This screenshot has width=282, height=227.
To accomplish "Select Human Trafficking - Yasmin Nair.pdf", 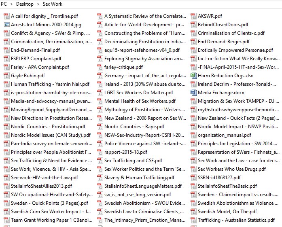I will pos(50,84).
